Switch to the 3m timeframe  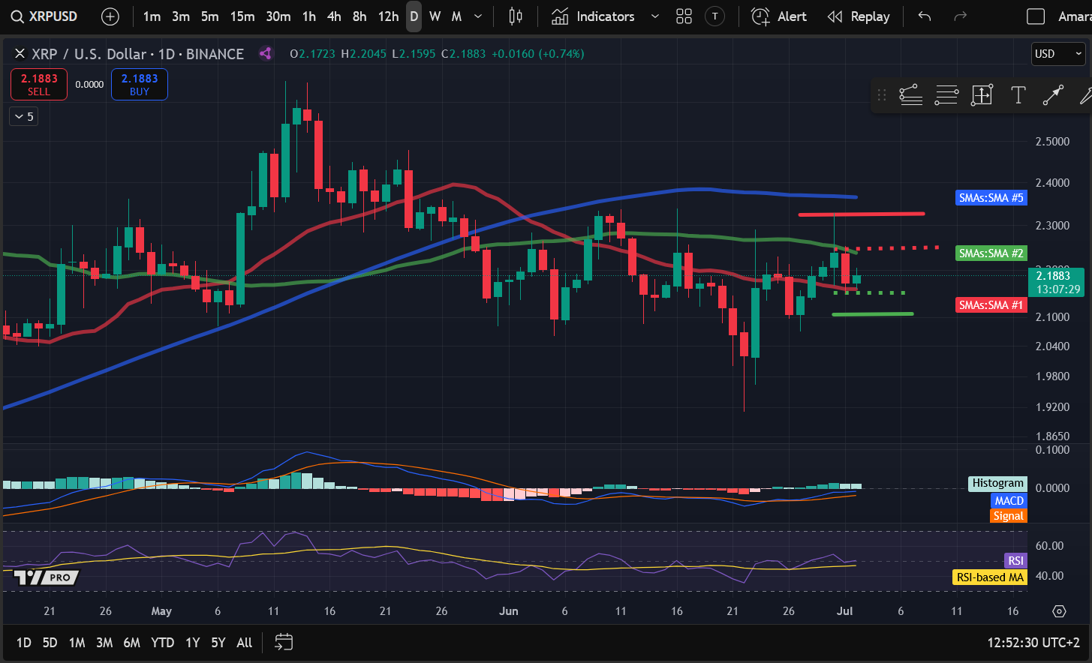[x=181, y=16]
